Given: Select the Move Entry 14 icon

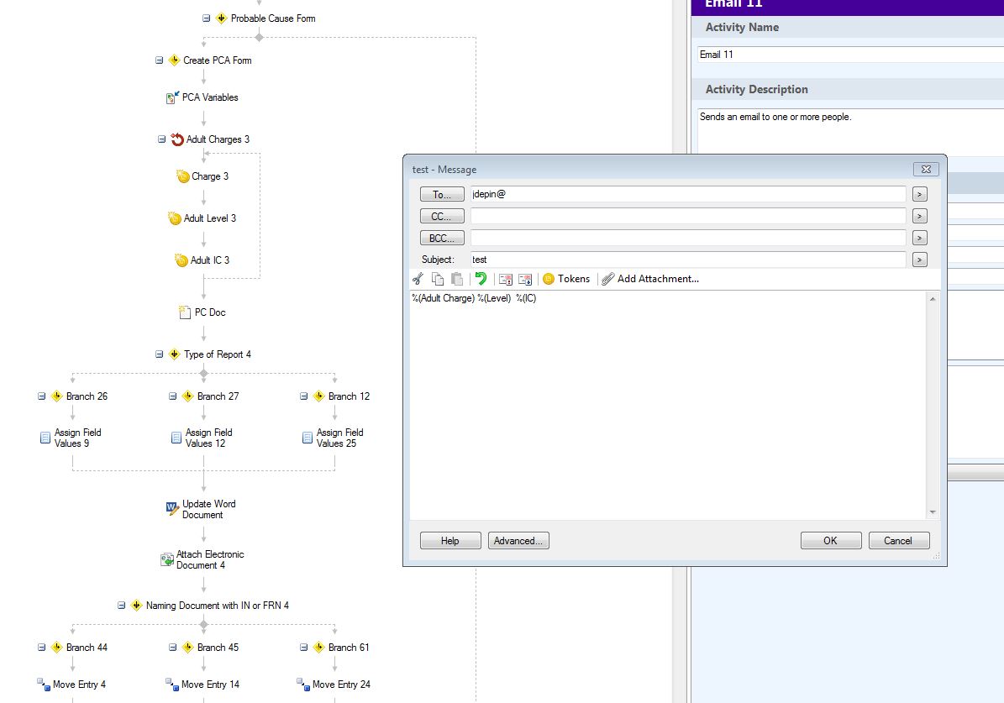Looking at the screenshot, I should coord(172,685).
